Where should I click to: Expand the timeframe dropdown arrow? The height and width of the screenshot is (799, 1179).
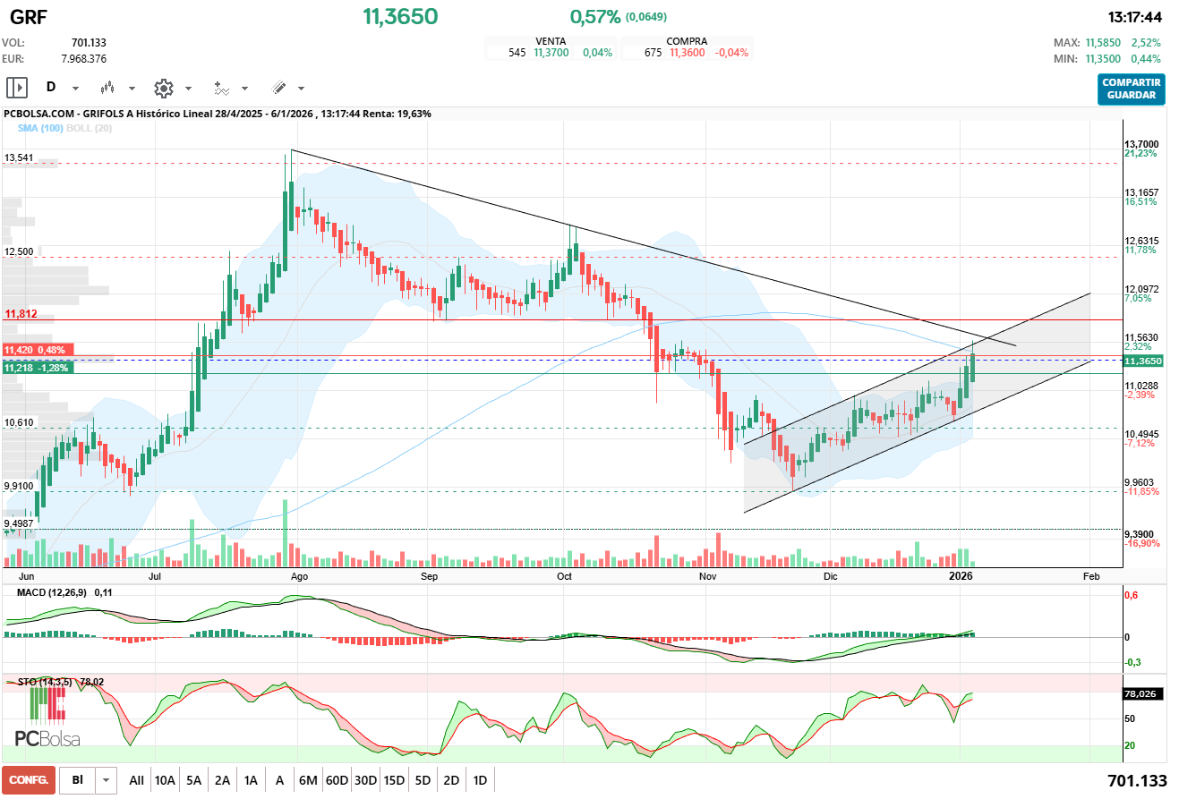pyautogui.click(x=75, y=89)
